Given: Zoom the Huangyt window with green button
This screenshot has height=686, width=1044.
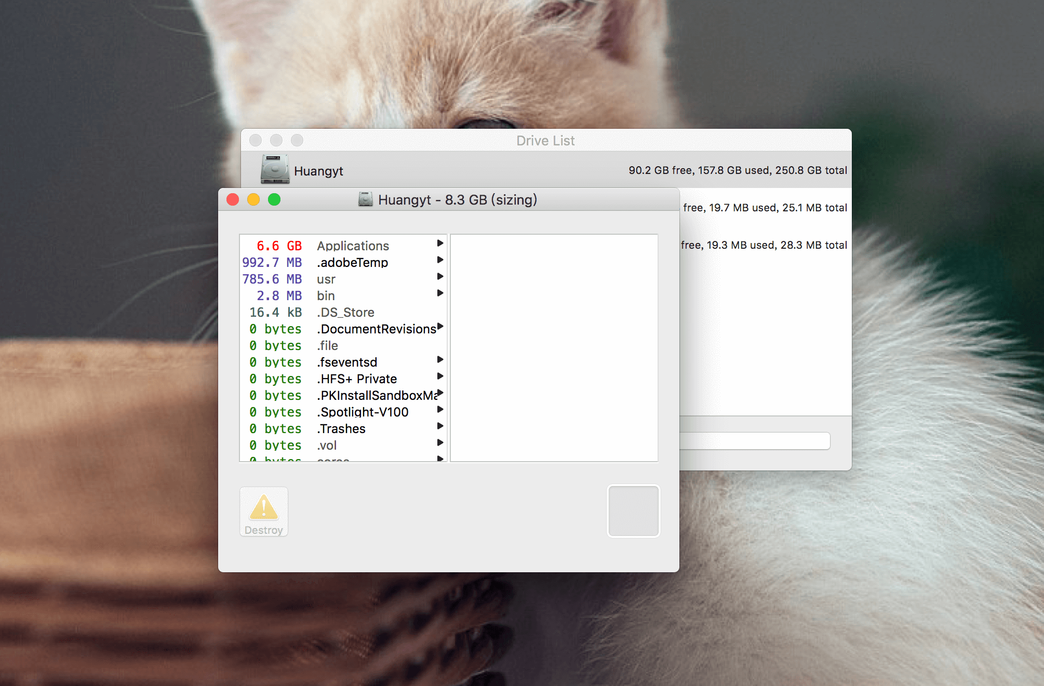Looking at the screenshot, I should click(x=274, y=199).
